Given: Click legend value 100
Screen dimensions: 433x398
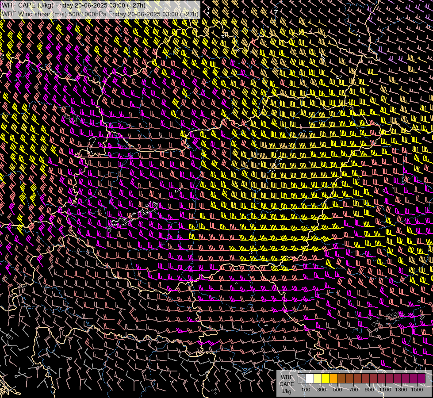Looking at the screenshot, I should click(x=306, y=390).
